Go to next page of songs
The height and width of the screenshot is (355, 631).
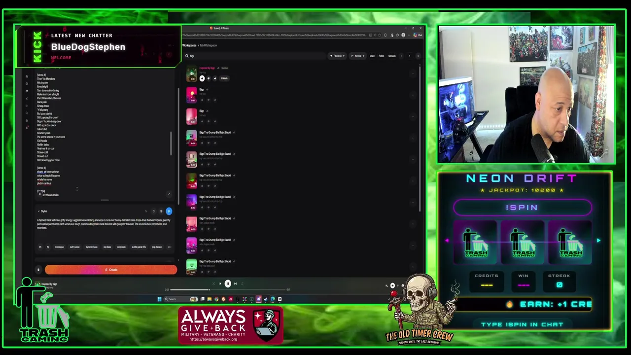418,56
